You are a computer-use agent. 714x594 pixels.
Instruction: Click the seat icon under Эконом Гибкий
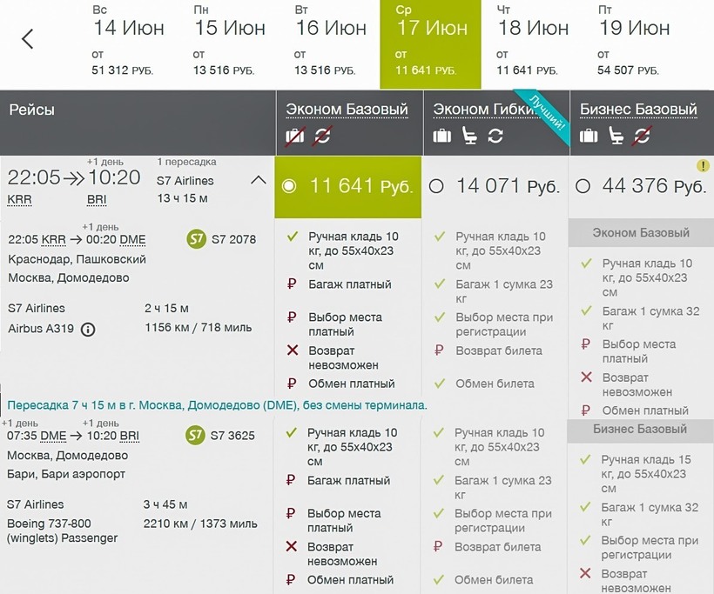tap(469, 136)
